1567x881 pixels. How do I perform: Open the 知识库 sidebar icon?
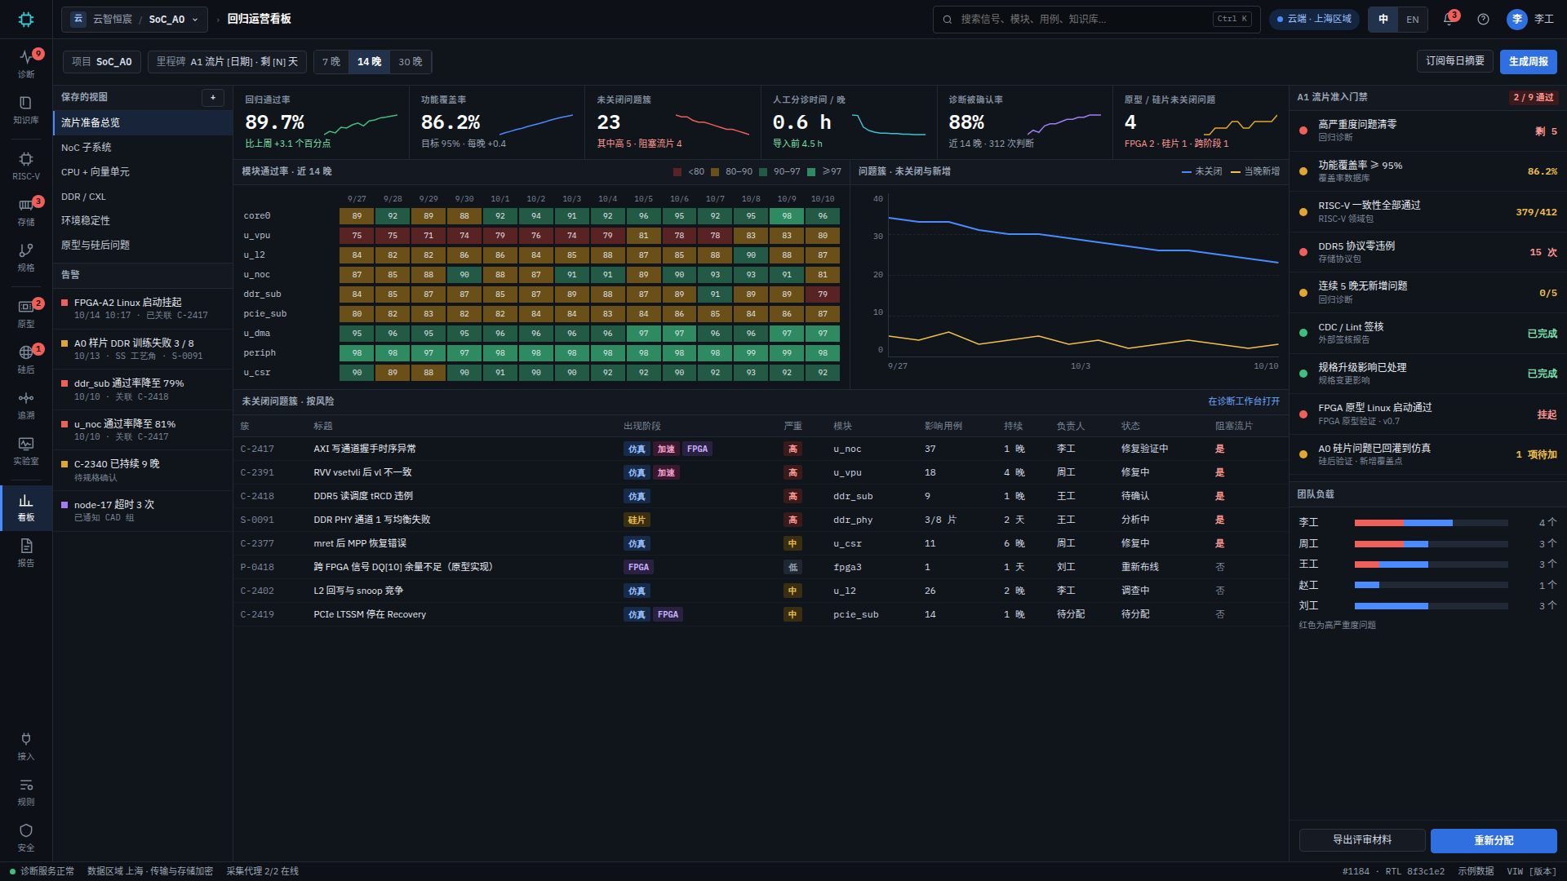tap(26, 109)
